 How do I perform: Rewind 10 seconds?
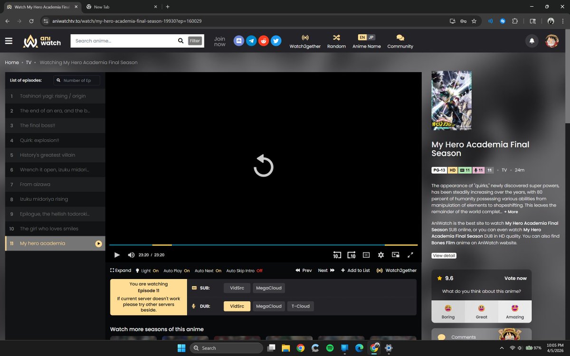click(337, 255)
